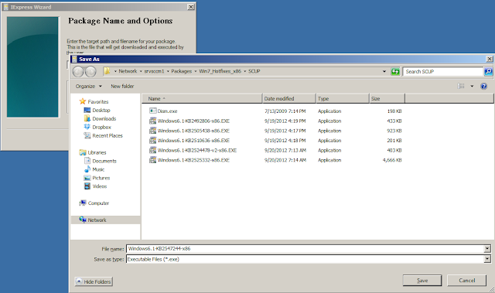The image size is (495, 293).
Task: Select file Windows6.1-KB2505438-x86.EXE
Action: pos(193,131)
